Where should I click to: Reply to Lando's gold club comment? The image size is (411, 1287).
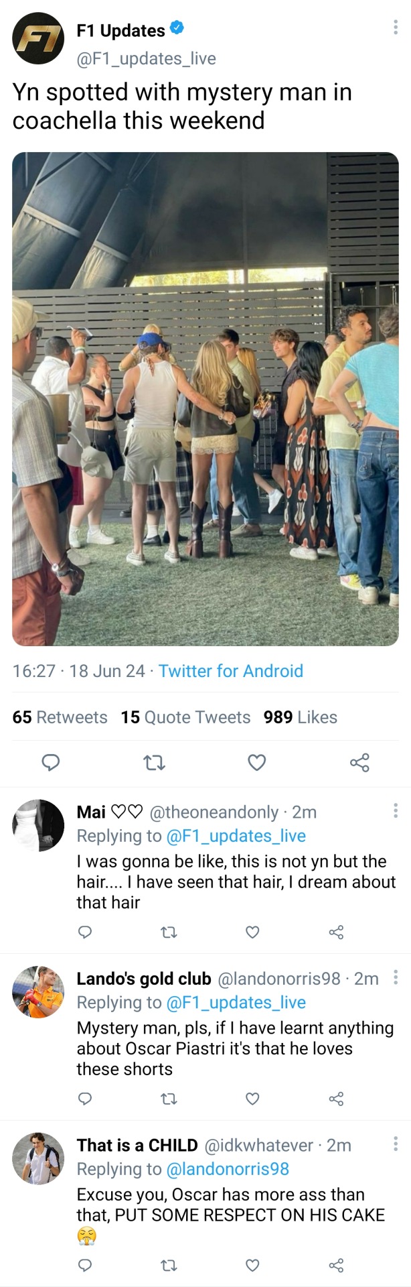pos(85,1099)
